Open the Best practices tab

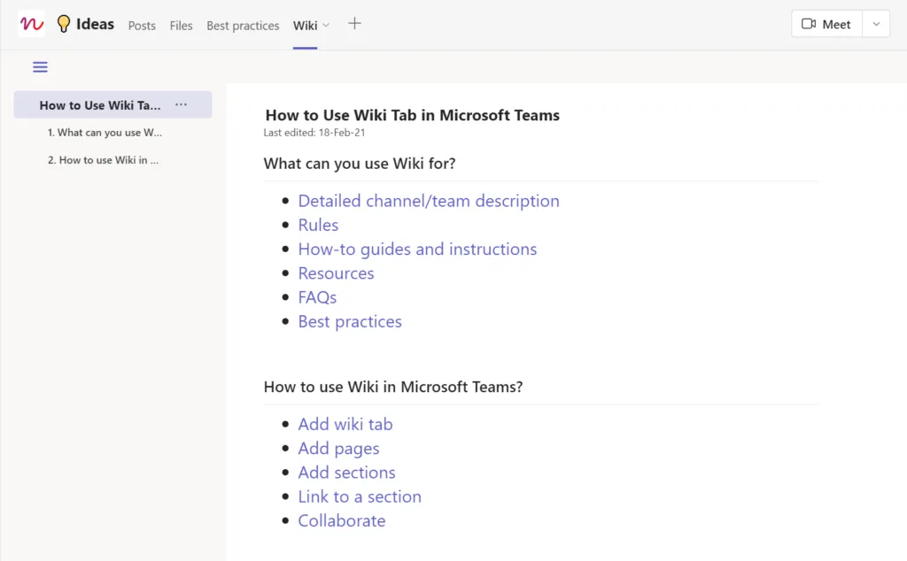(x=243, y=26)
